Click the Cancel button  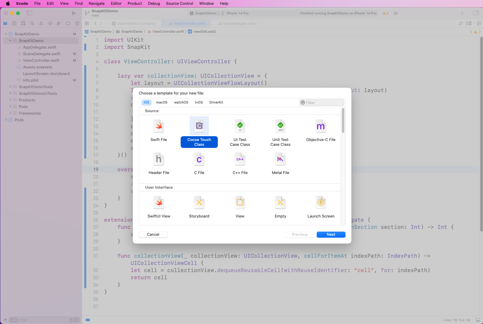[153, 234]
